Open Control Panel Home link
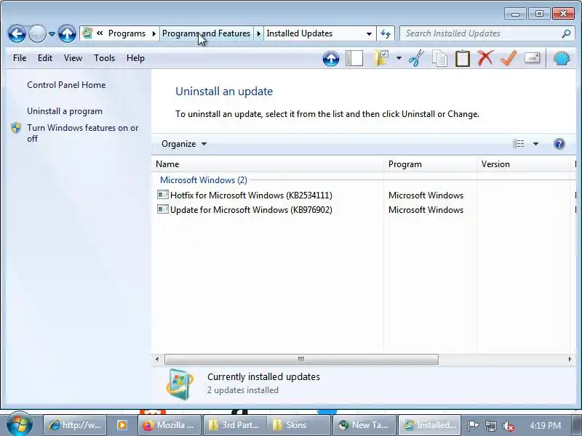Viewport: 582px width, 436px height. 66,85
